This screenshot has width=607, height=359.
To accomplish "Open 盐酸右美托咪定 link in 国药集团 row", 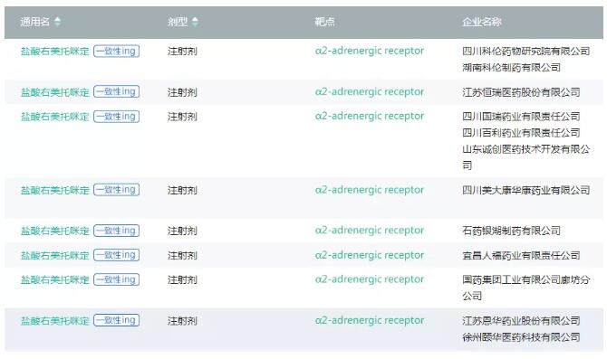I will point(55,279).
